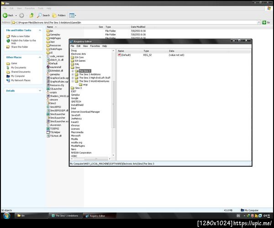Screen dimensions: 274x228
Task: Select the Resources folder in Explorer
Action: point(53,45)
